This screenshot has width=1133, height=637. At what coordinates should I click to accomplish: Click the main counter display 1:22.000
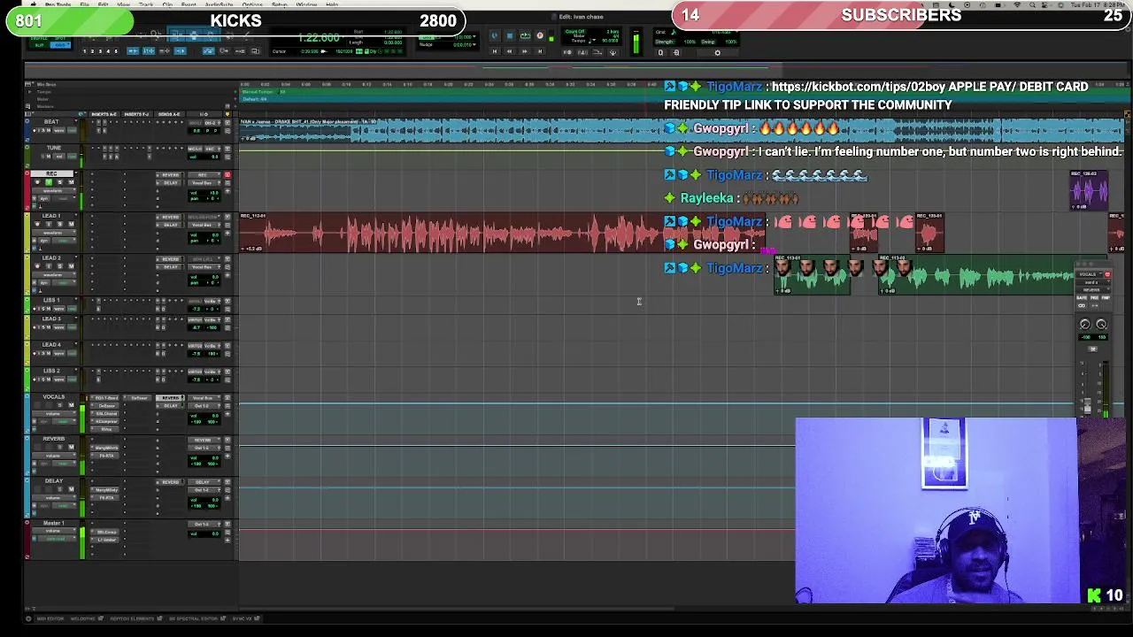point(319,38)
